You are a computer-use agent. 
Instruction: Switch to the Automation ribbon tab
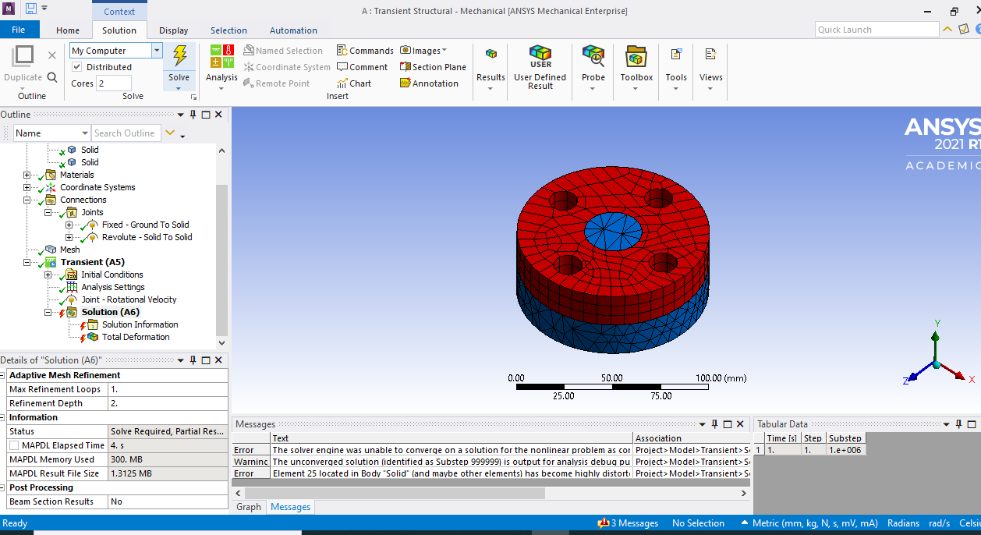[293, 30]
